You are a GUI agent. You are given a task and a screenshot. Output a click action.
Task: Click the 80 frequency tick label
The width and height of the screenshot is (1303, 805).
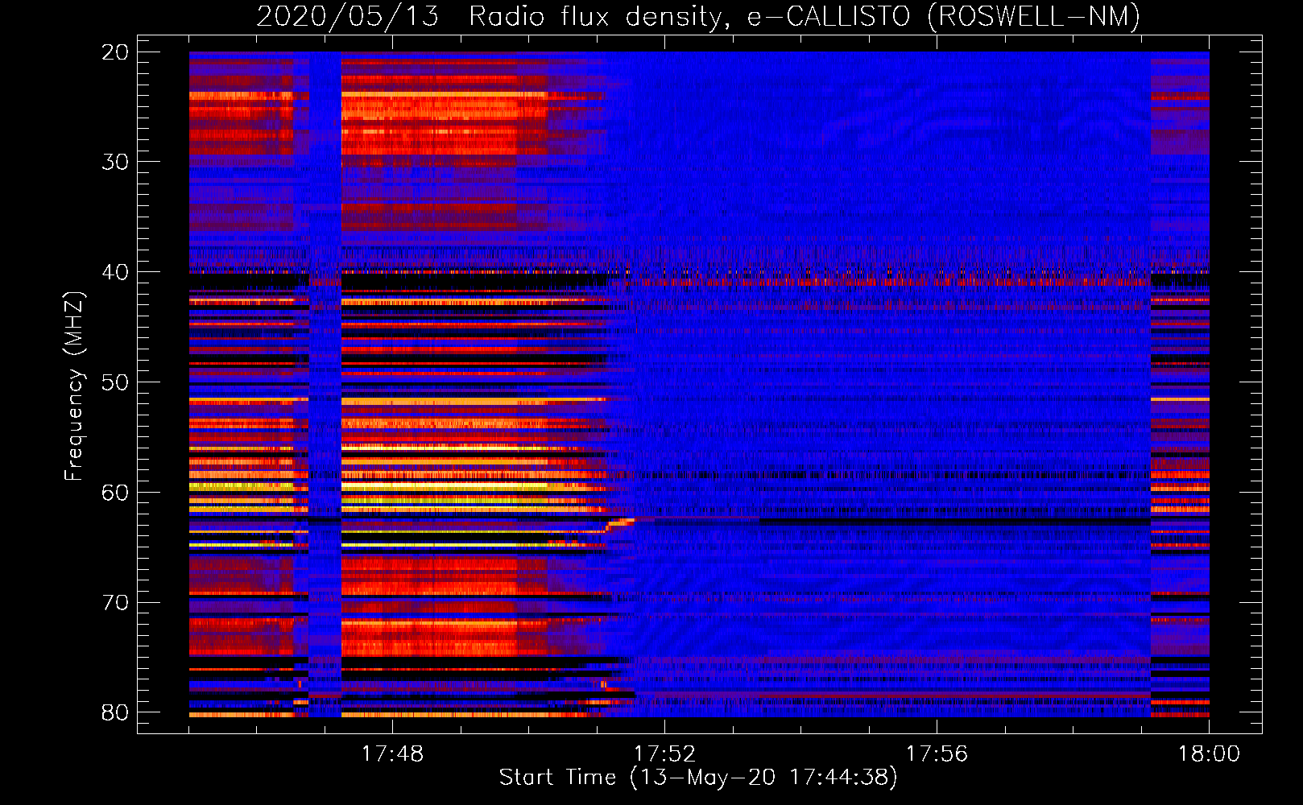coord(115,712)
